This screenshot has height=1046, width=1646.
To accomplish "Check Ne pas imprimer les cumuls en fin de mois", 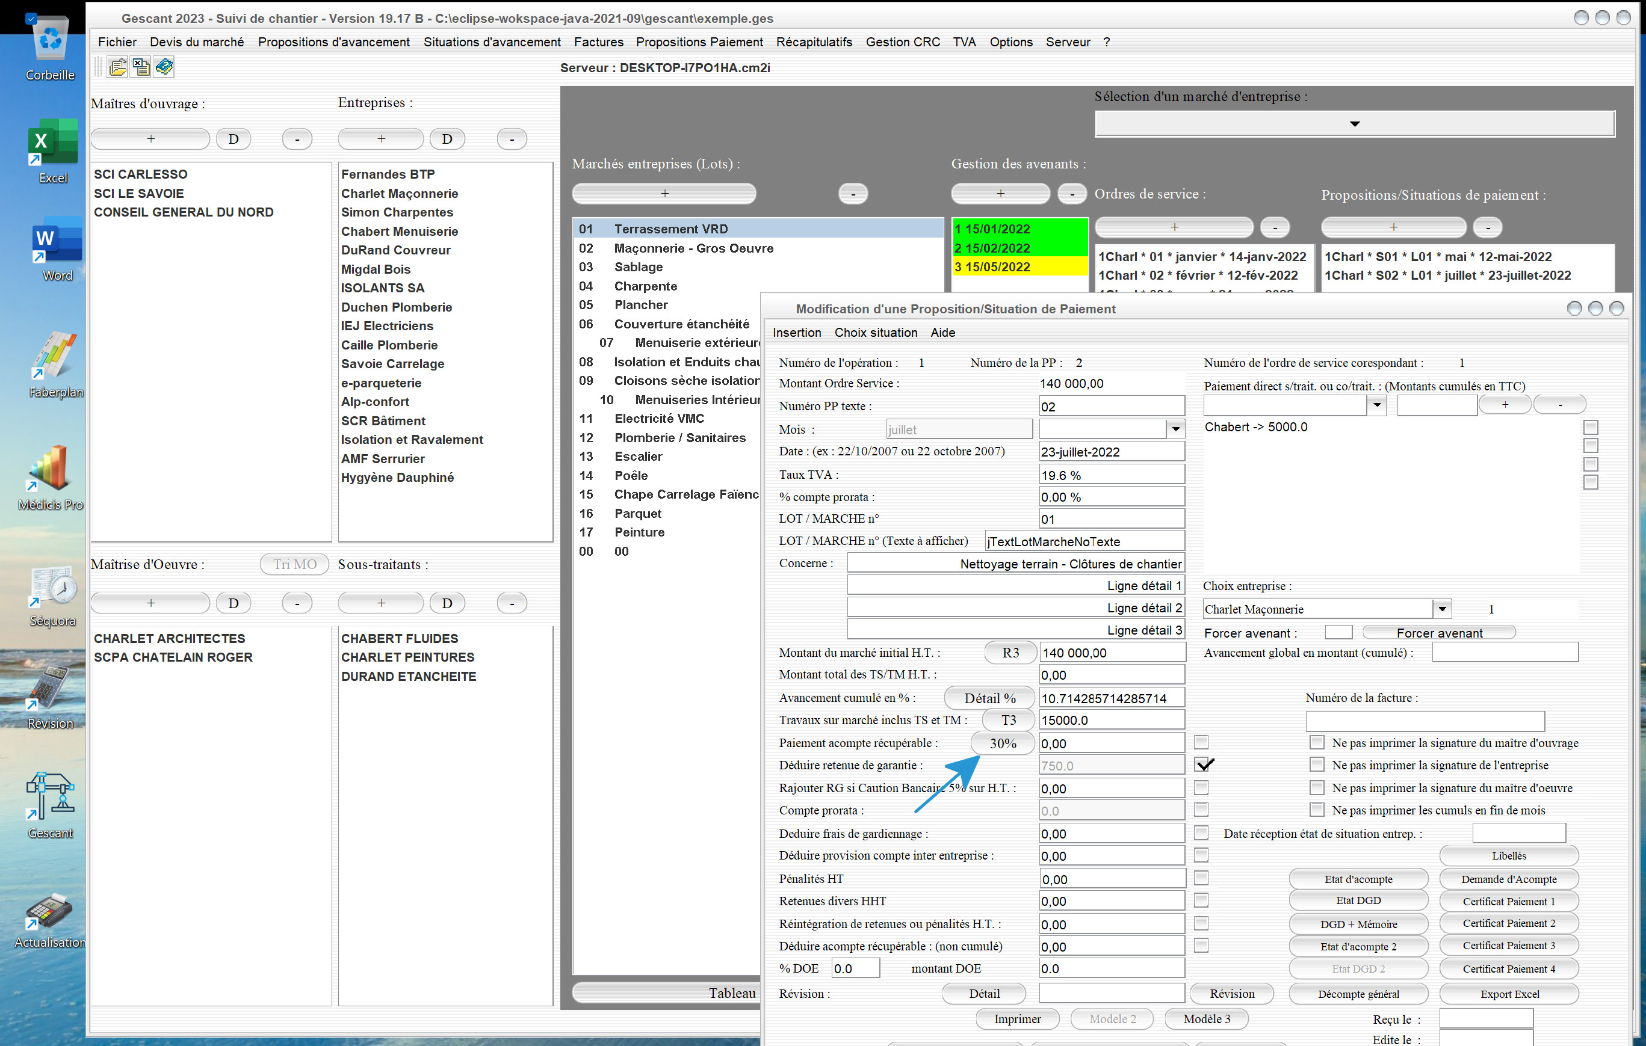I will pos(1316,810).
